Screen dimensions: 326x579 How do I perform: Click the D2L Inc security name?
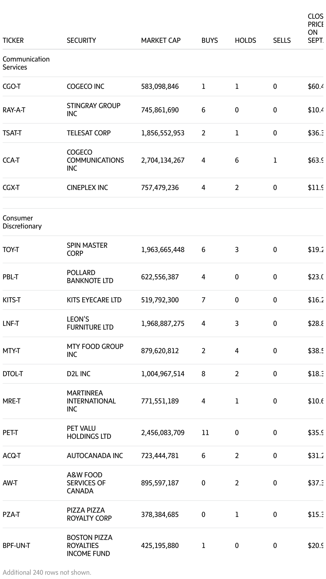click(78, 374)
